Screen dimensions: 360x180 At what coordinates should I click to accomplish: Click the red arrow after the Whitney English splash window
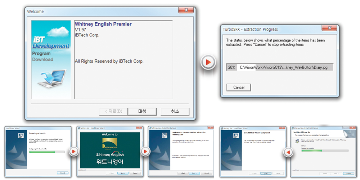pos(145,152)
